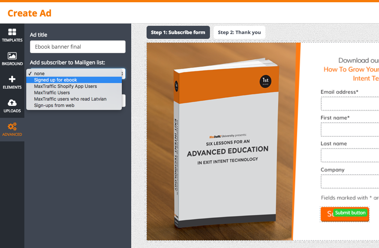Open the Bkground image panel
Image resolution: width=379 pixels, height=248 pixels.
click(x=12, y=59)
